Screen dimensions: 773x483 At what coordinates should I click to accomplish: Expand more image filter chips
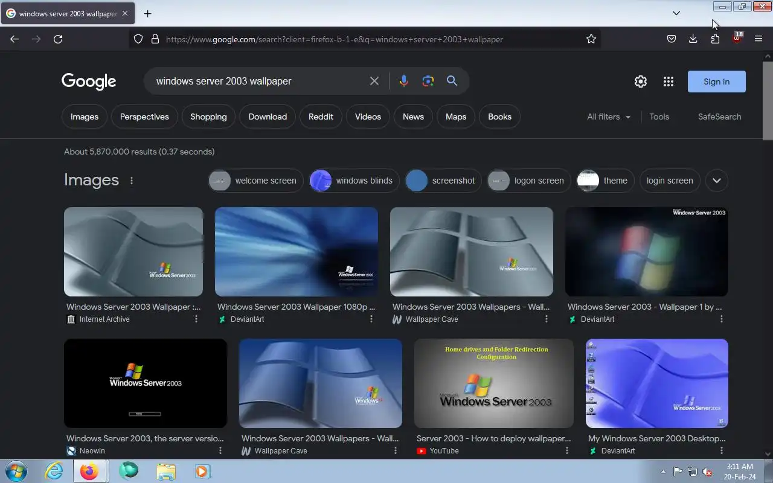coord(717,181)
